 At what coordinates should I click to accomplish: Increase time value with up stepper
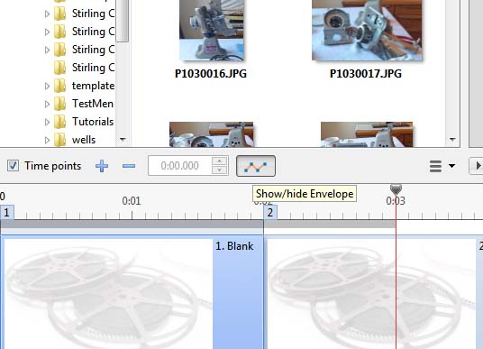[x=219, y=161]
